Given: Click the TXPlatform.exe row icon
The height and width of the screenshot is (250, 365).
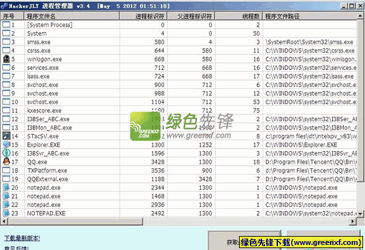Looking at the screenshot, I should (x=6, y=170).
